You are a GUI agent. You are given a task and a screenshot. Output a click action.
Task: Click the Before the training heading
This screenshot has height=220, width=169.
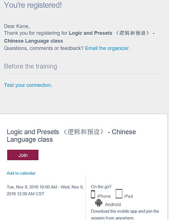31,66
